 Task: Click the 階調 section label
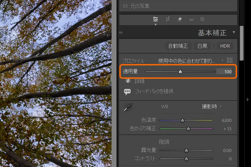[164, 142]
